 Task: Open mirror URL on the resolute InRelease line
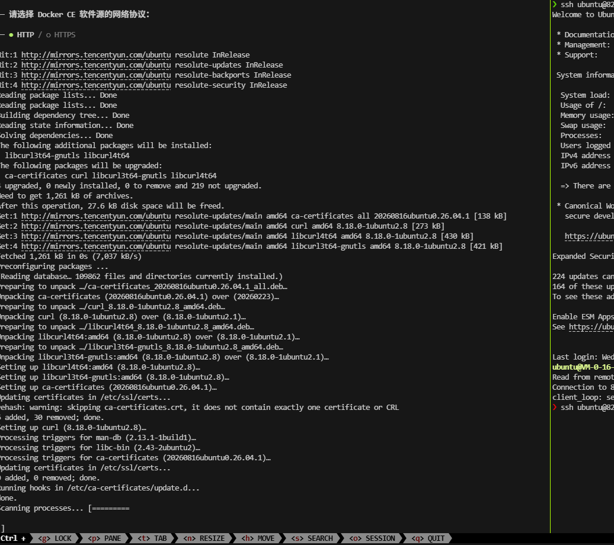[x=96, y=55]
